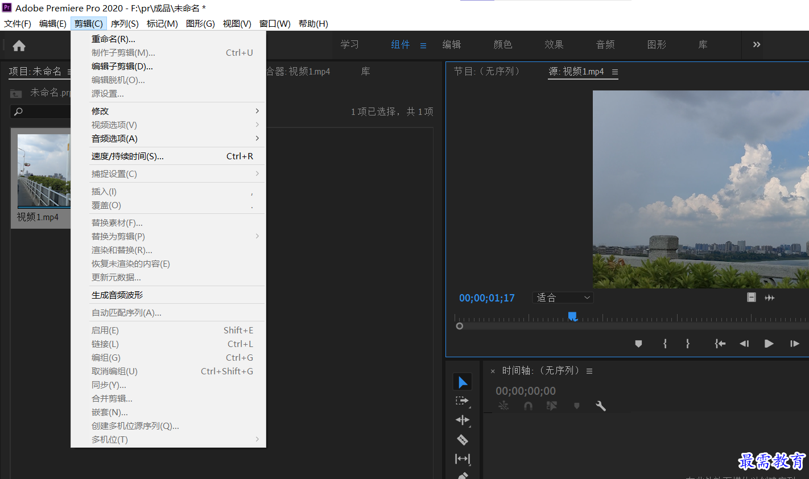The height and width of the screenshot is (479, 809).
Task: Open the 窗口(W) menu
Action: [275, 24]
